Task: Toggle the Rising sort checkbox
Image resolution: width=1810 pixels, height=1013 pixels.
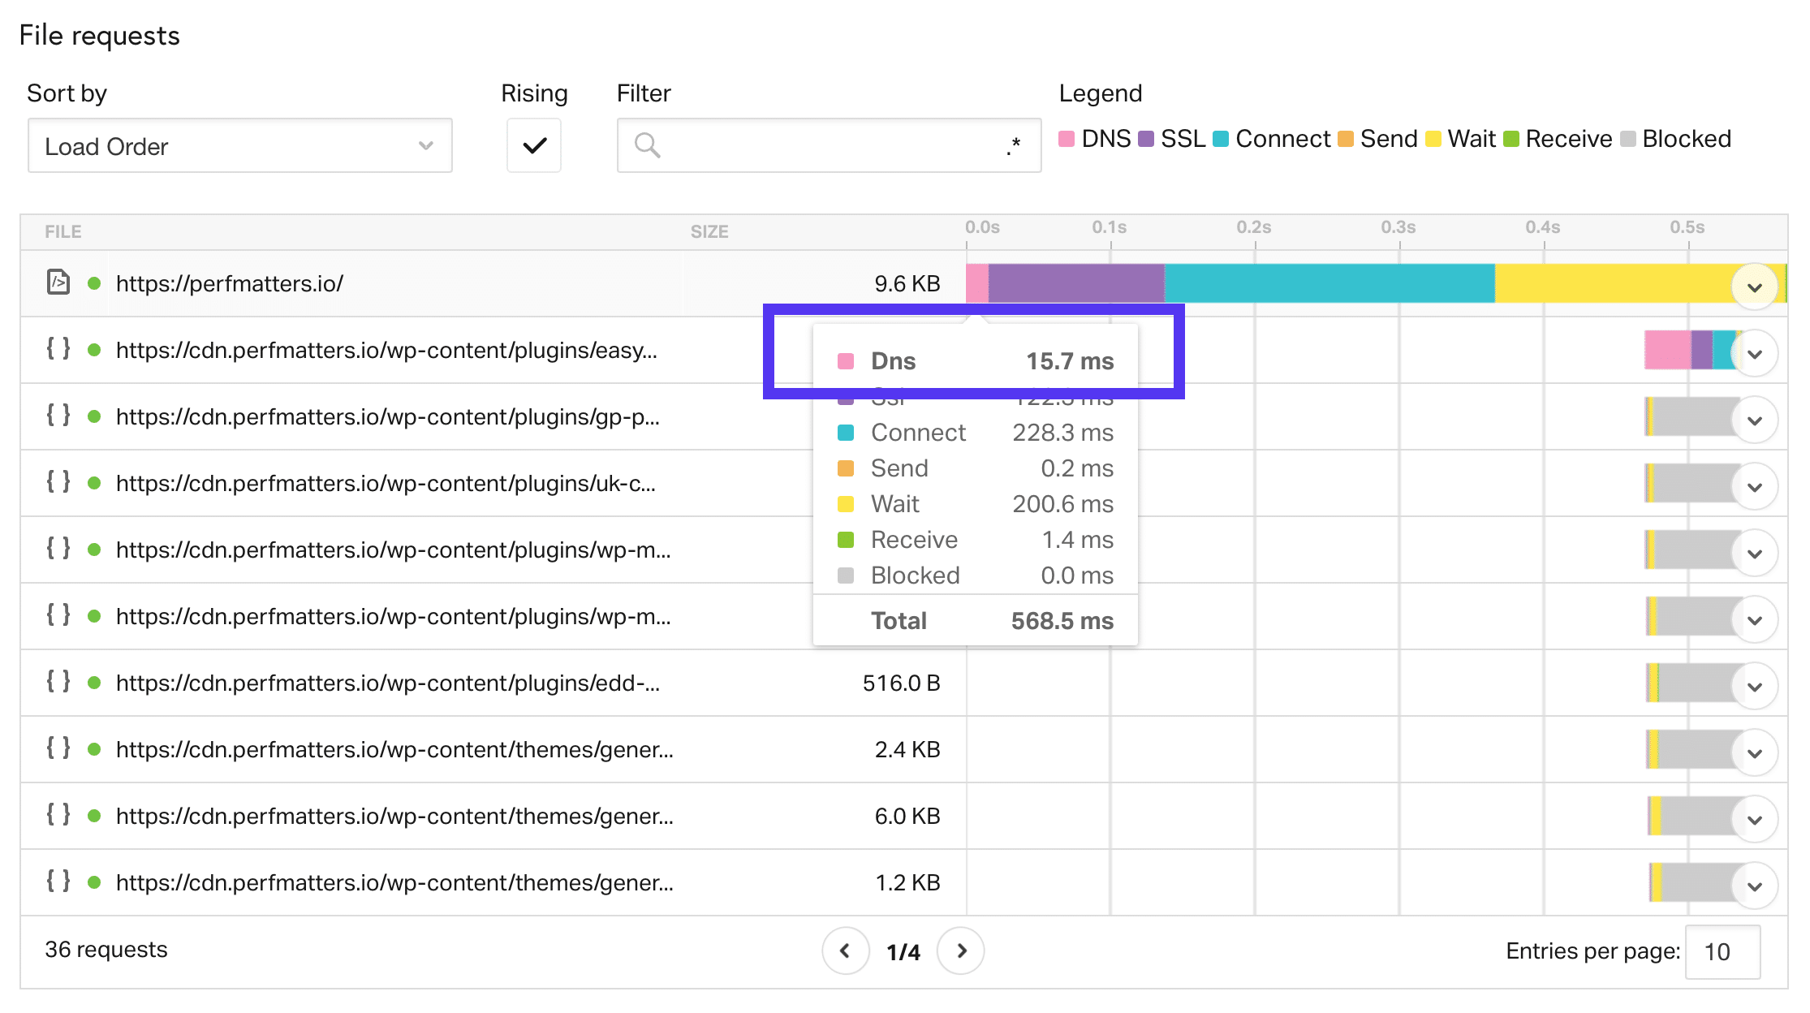Action: 533,145
